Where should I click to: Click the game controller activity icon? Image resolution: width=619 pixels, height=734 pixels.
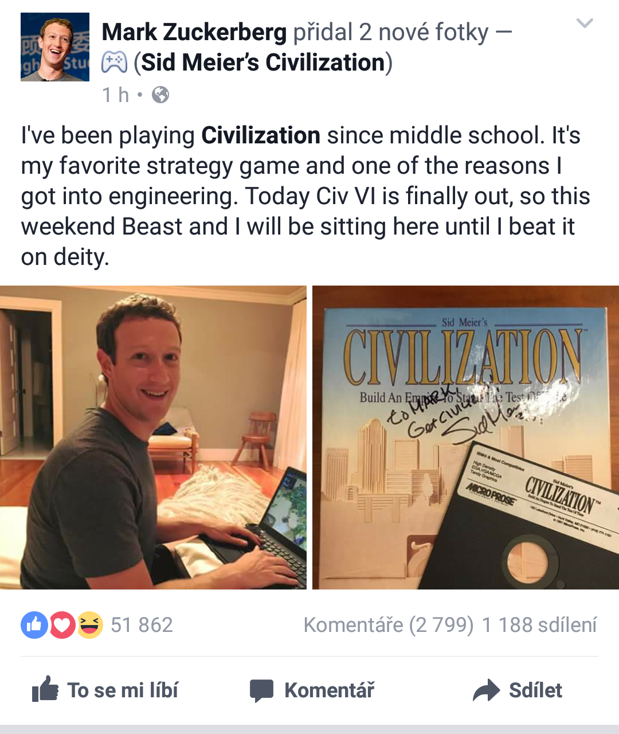pyautogui.click(x=114, y=62)
